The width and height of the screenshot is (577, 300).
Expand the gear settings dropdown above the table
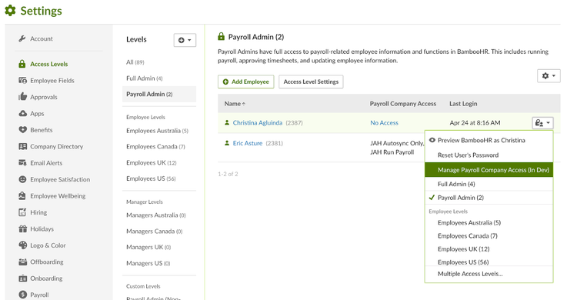tap(549, 76)
